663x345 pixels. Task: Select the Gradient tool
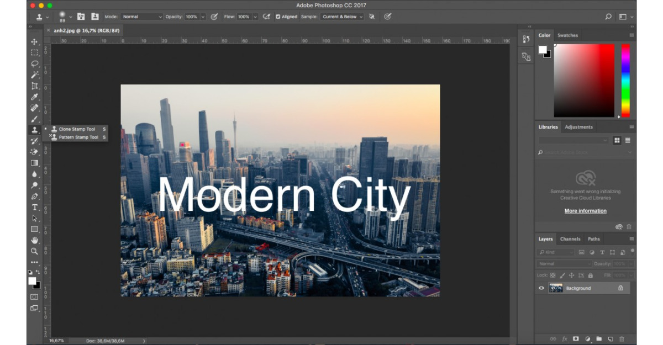pyautogui.click(x=34, y=163)
